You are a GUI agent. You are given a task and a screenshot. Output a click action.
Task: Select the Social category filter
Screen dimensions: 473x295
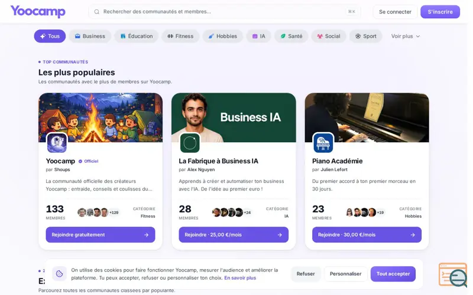[x=329, y=36]
